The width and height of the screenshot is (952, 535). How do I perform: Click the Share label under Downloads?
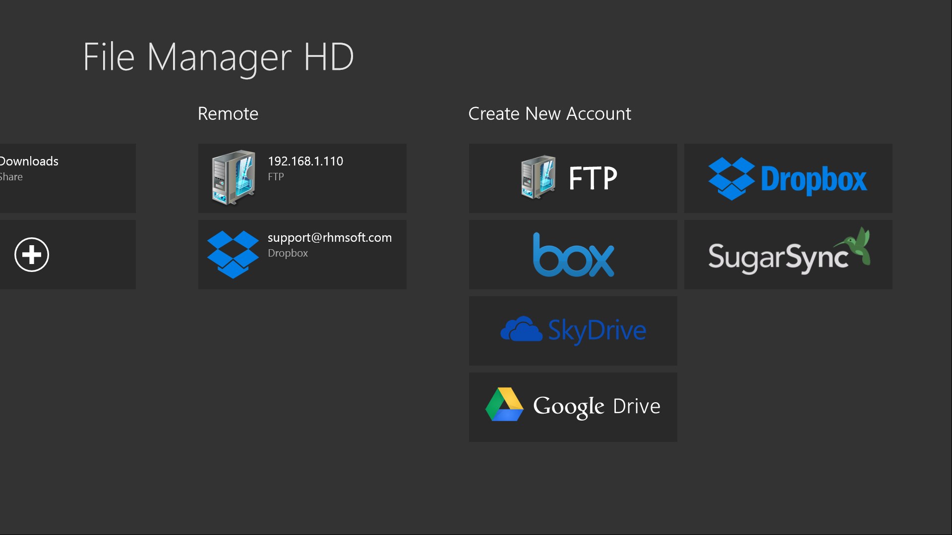[11, 176]
